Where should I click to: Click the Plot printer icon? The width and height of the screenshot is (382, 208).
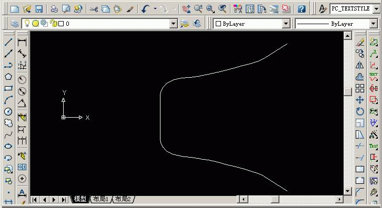[x=54, y=9]
